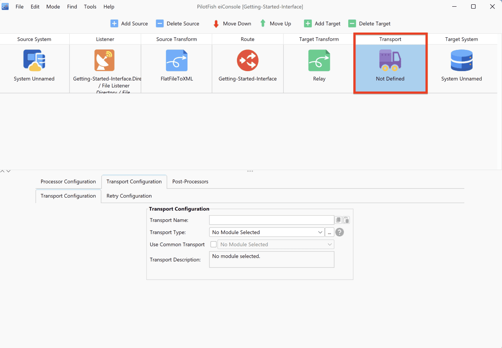502x348 pixels.
Task: Click the Transport Description text box
Action: pyautogui.click(x=272, y=260)
